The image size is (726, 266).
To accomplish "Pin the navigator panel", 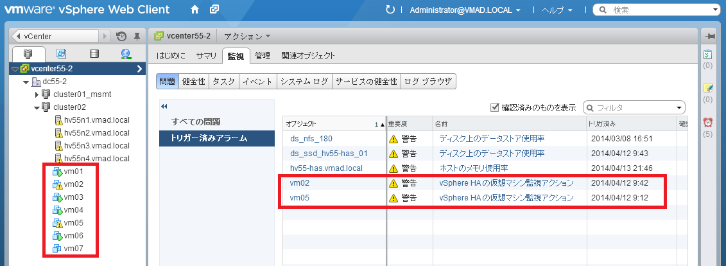I will tap(137, 36).
